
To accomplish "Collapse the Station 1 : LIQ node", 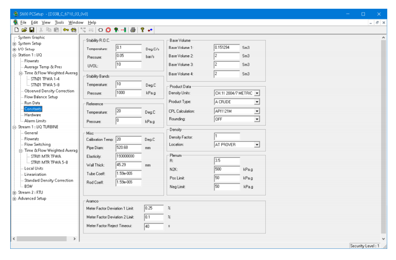I will click(15, 55).
